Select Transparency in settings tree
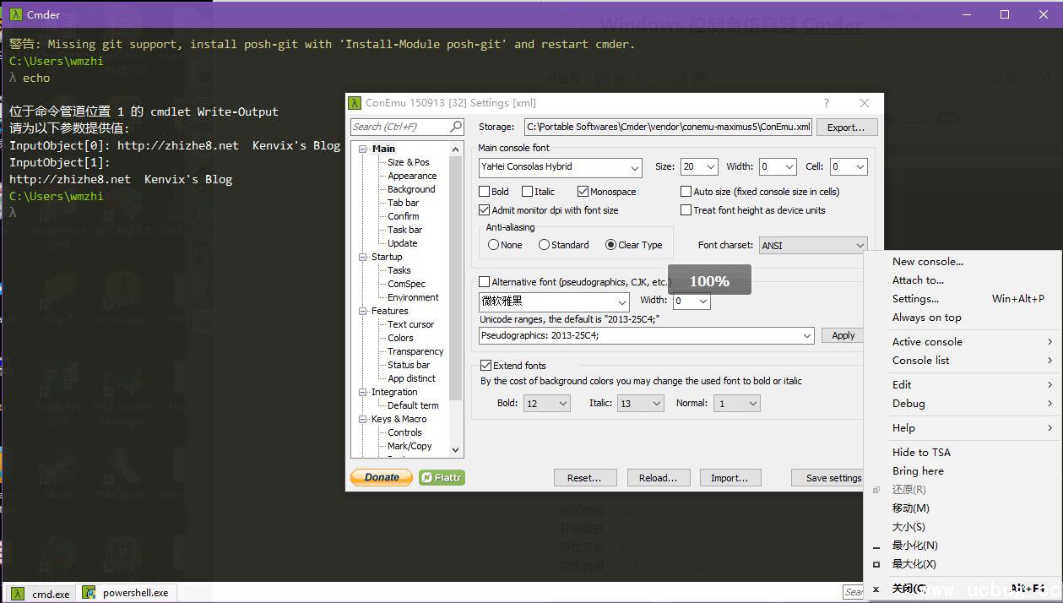Viewport: 1063px width, 603px height. [x=415, y=351]
